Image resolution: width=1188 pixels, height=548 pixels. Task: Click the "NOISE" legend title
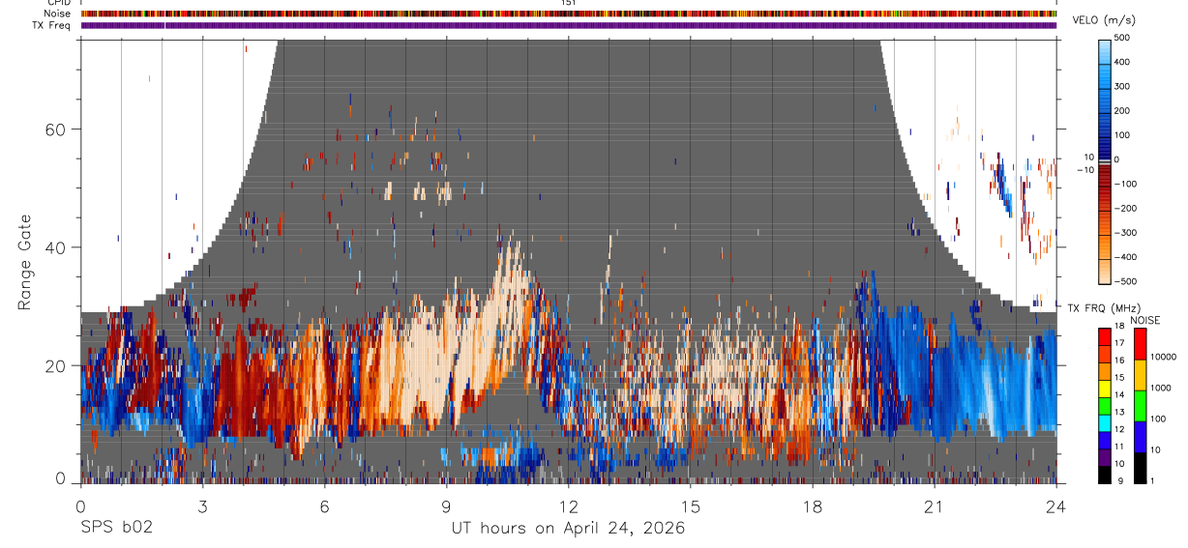tap(1147, 320)
